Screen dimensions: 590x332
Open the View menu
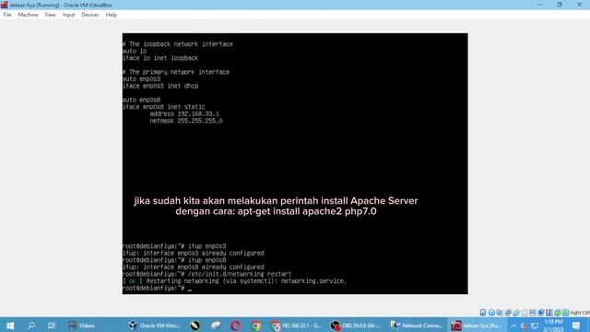click(50, 15)
